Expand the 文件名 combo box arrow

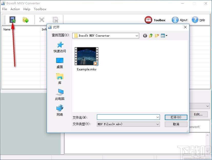click(x=158, y=117)
